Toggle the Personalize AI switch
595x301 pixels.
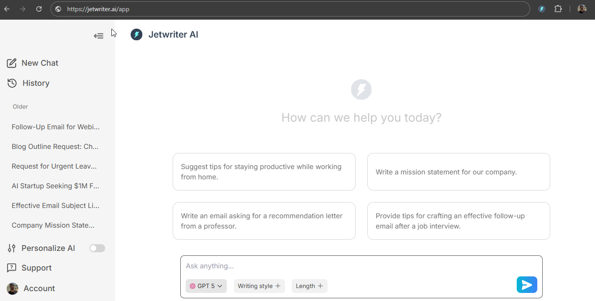point(97,248)
